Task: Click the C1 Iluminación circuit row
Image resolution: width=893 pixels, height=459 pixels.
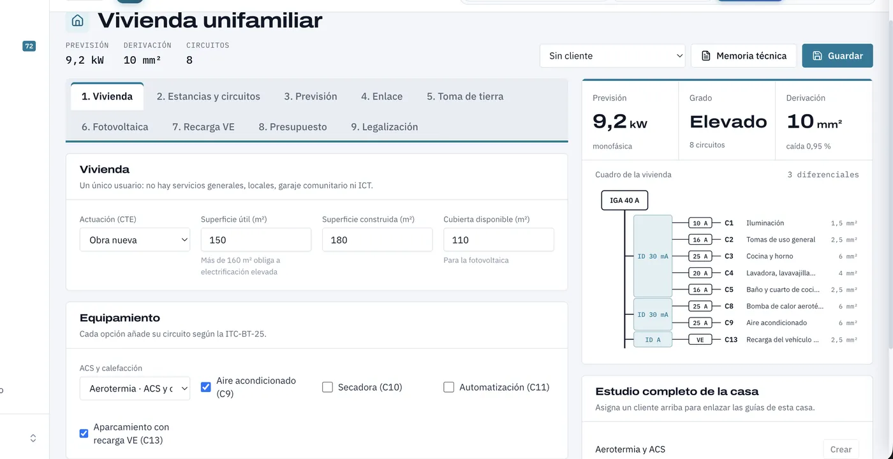Action: point(772,223)
